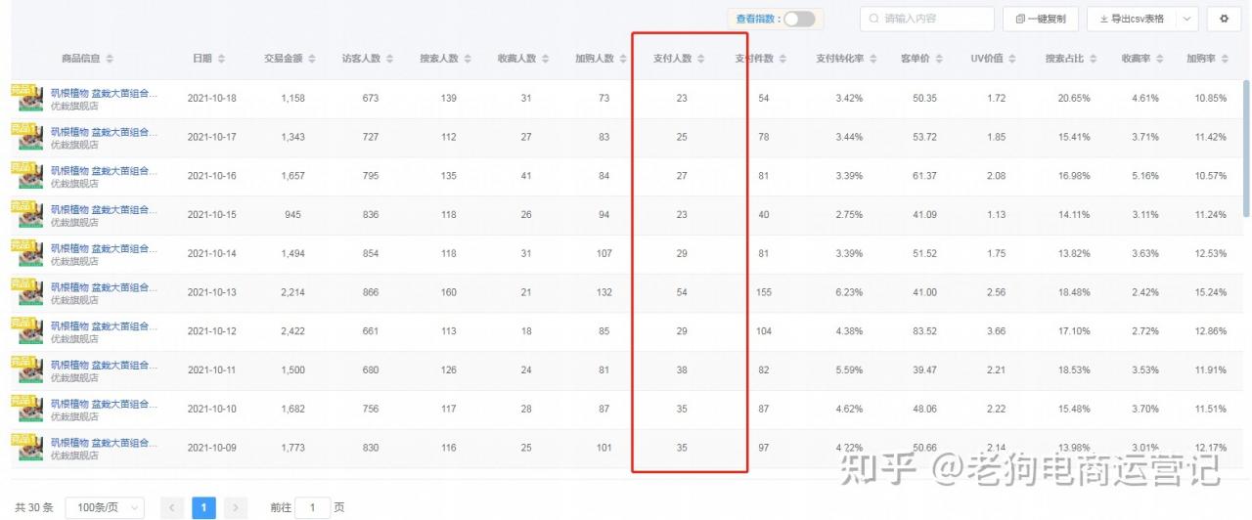This screenshot has height=520, width=1252.
Task: Sort by 交易金额 column arrows
Action: pos(312,59)
